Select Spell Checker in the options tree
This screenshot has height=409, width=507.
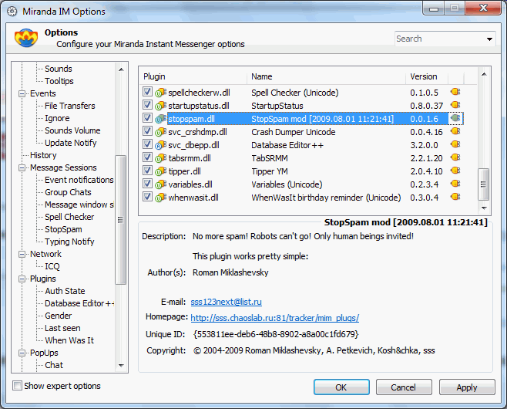69,217
